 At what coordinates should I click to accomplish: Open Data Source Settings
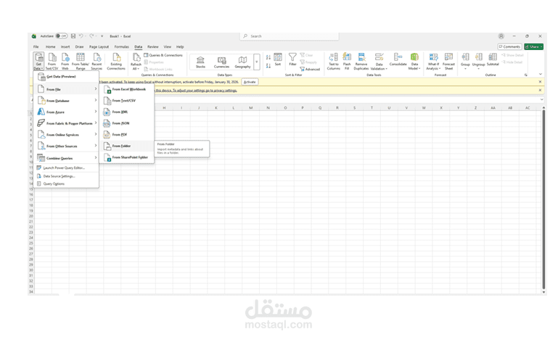[67, 176]
